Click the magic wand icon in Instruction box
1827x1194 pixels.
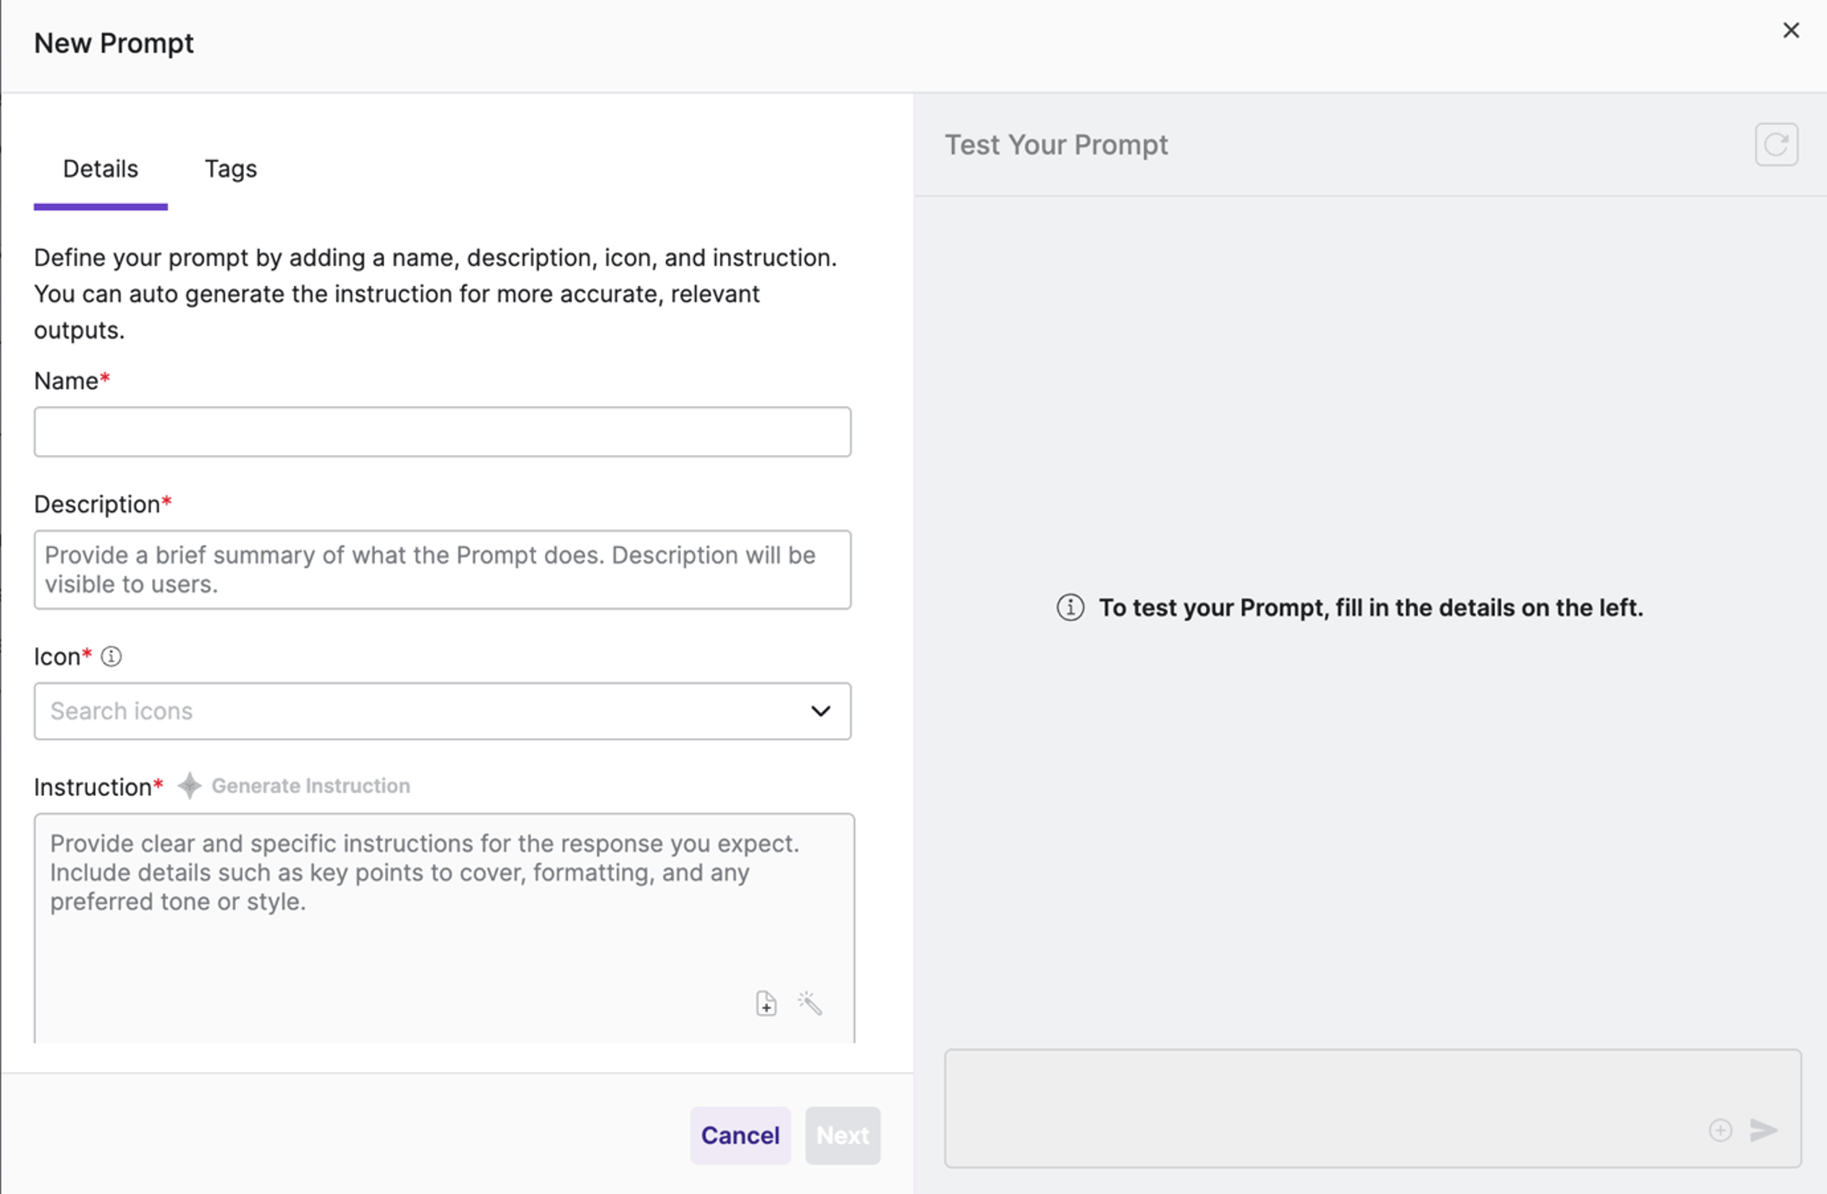[x=810, y=1003]
